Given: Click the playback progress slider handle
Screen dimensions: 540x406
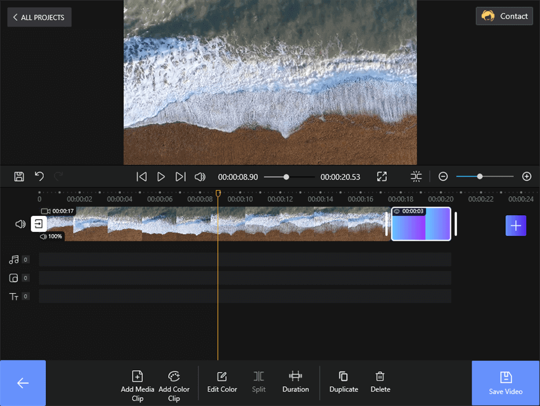Looking at the screenshot, I should pos(286,177).
